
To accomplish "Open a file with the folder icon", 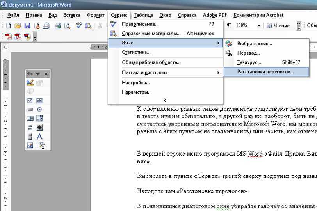I will [x=18, y=26].
